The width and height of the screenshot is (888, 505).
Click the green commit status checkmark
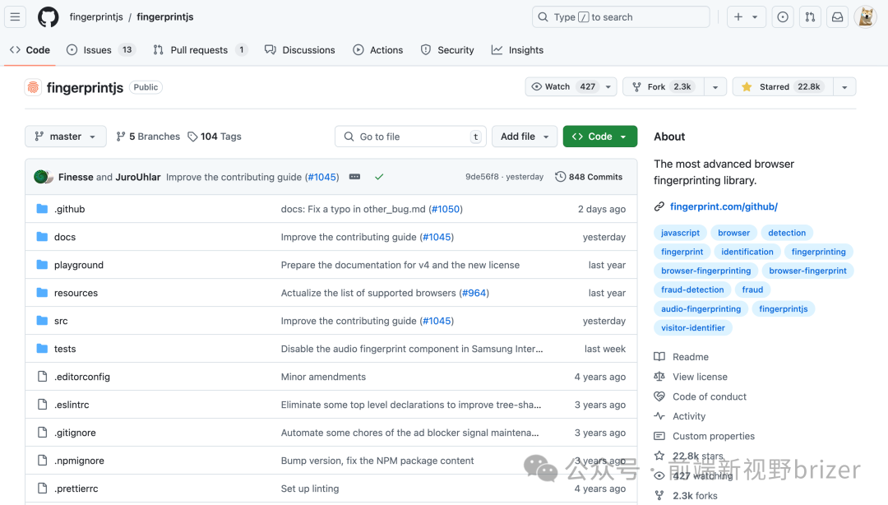(379, 177)
